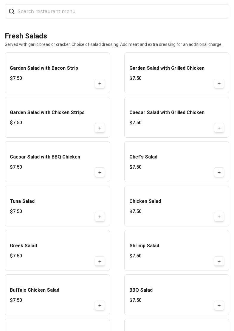234x331 pixels.
Task: Add Garden Salad with Bacon Strip
Action: (x=100, y=84)
